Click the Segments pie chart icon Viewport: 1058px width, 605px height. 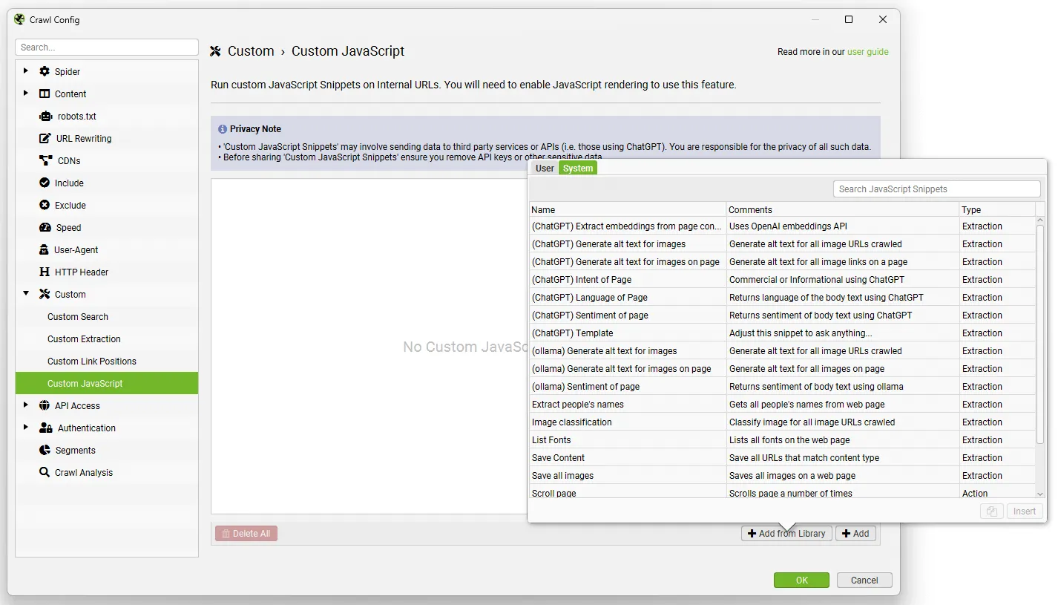tap(45, 451)
